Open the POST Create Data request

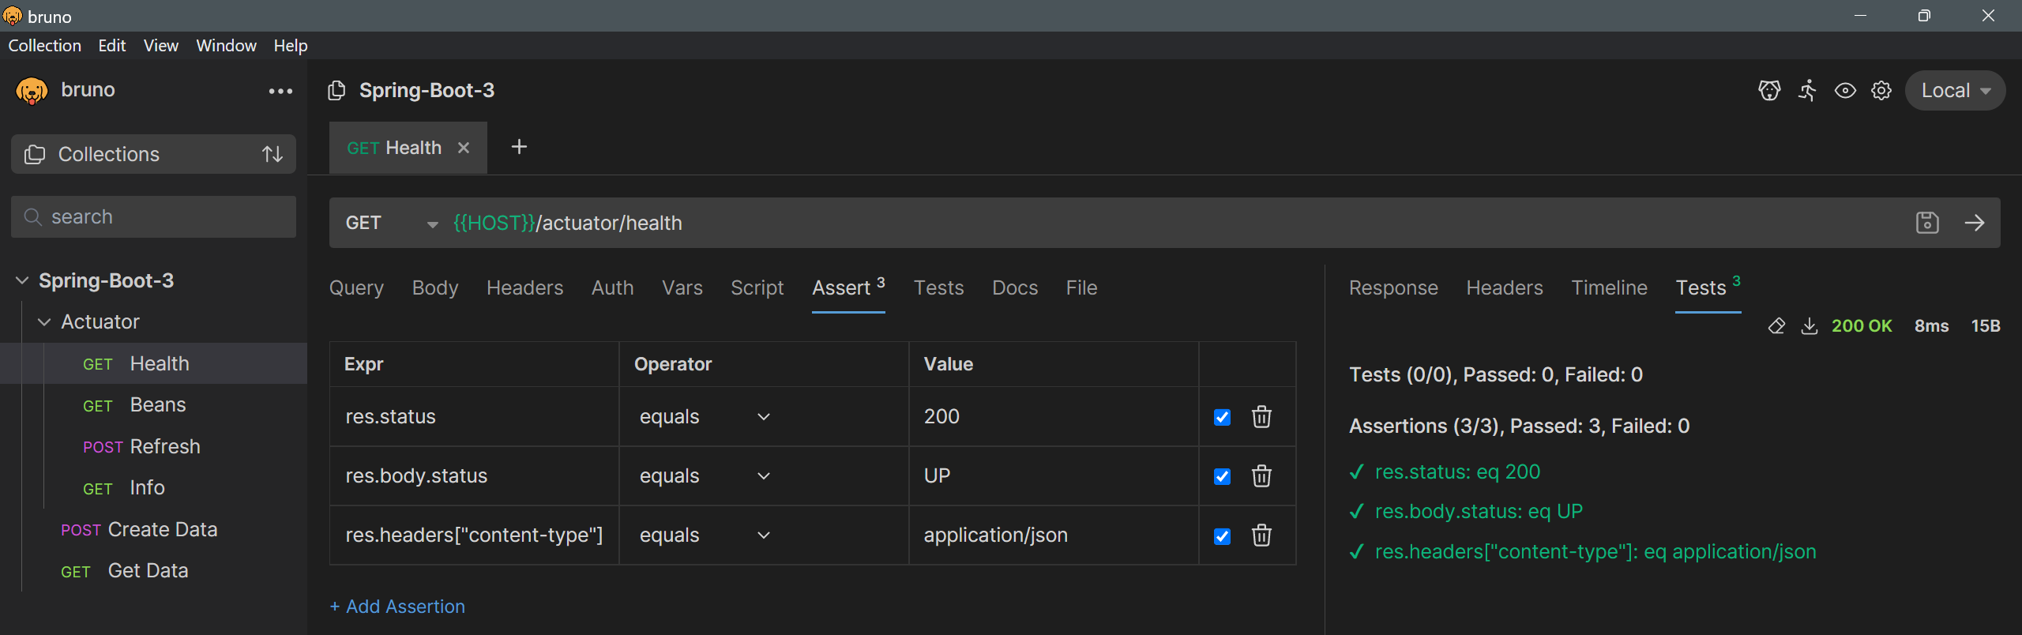point(153,529)
